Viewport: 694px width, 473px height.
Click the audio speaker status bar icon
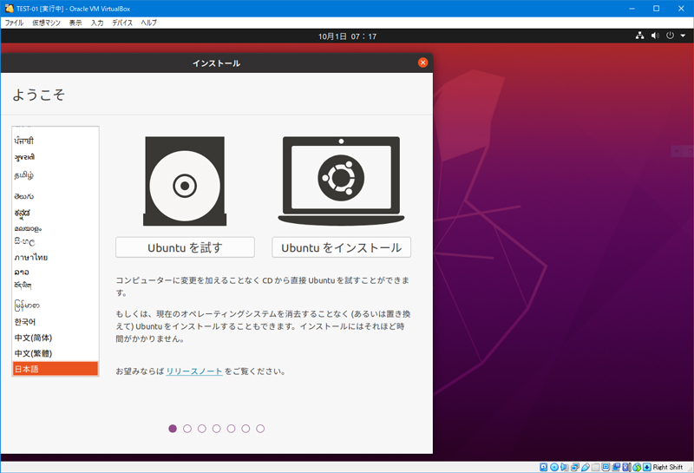point(565,467)
